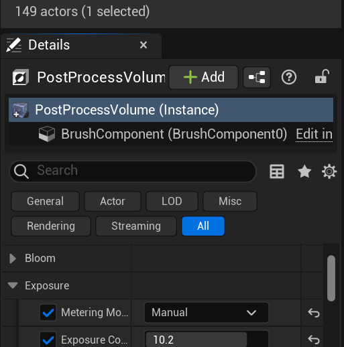Click the Add component button
The image size is (344, 347).
[203, 77]
